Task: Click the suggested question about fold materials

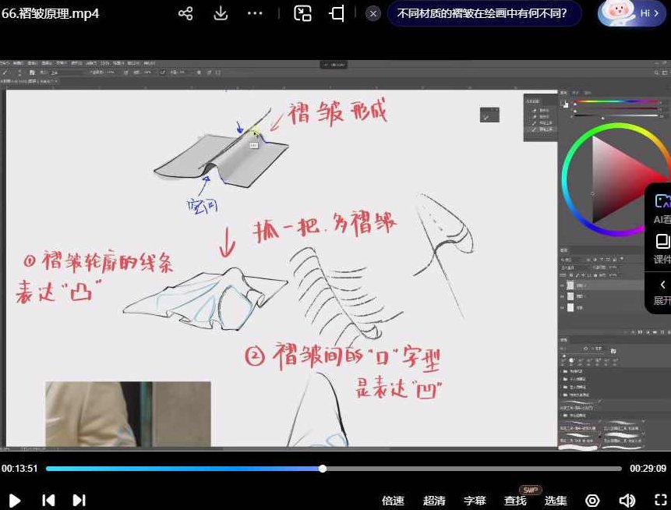Action: click(x=482, y=13)
